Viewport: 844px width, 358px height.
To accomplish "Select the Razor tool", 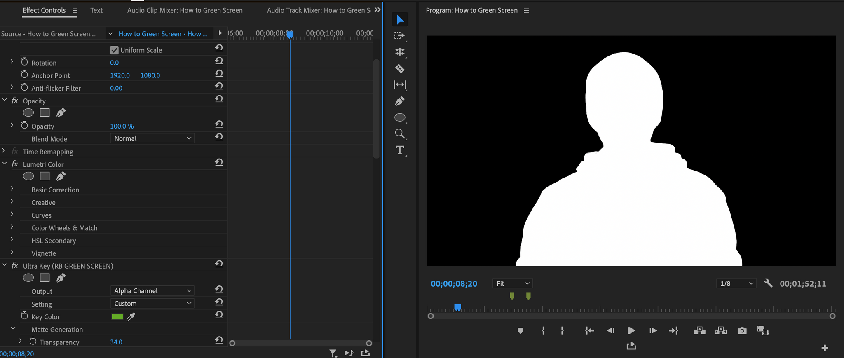I will (400, 68).
